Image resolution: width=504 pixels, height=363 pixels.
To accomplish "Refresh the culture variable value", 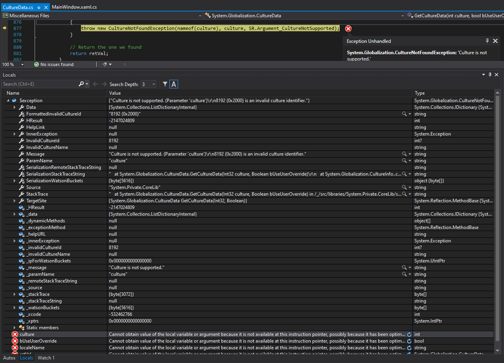I will pos(409,334).
